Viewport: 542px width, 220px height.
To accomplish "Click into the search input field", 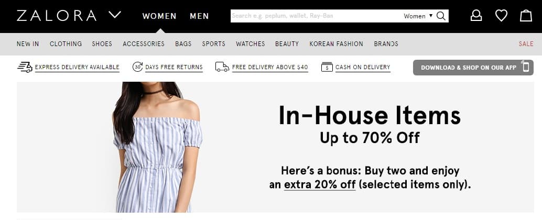I will pos(316,16).
